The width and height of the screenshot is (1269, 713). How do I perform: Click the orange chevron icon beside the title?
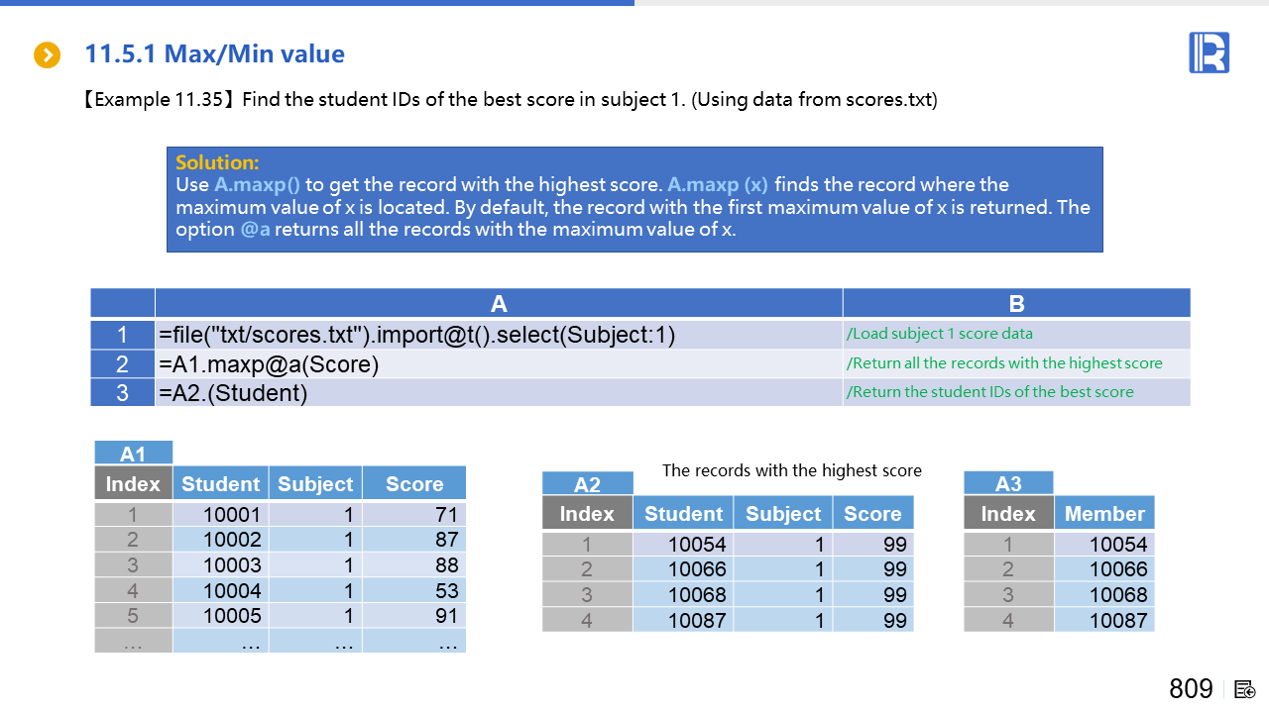tap(48, 54)
